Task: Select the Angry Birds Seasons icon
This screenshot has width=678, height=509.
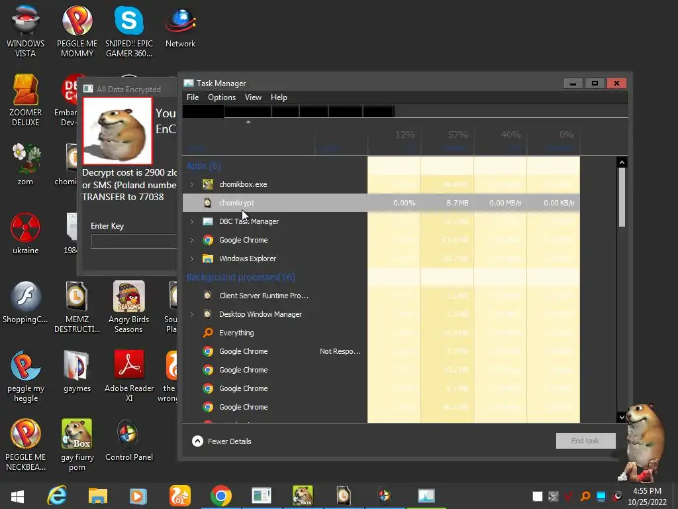Action: click(x=129, y=306)
